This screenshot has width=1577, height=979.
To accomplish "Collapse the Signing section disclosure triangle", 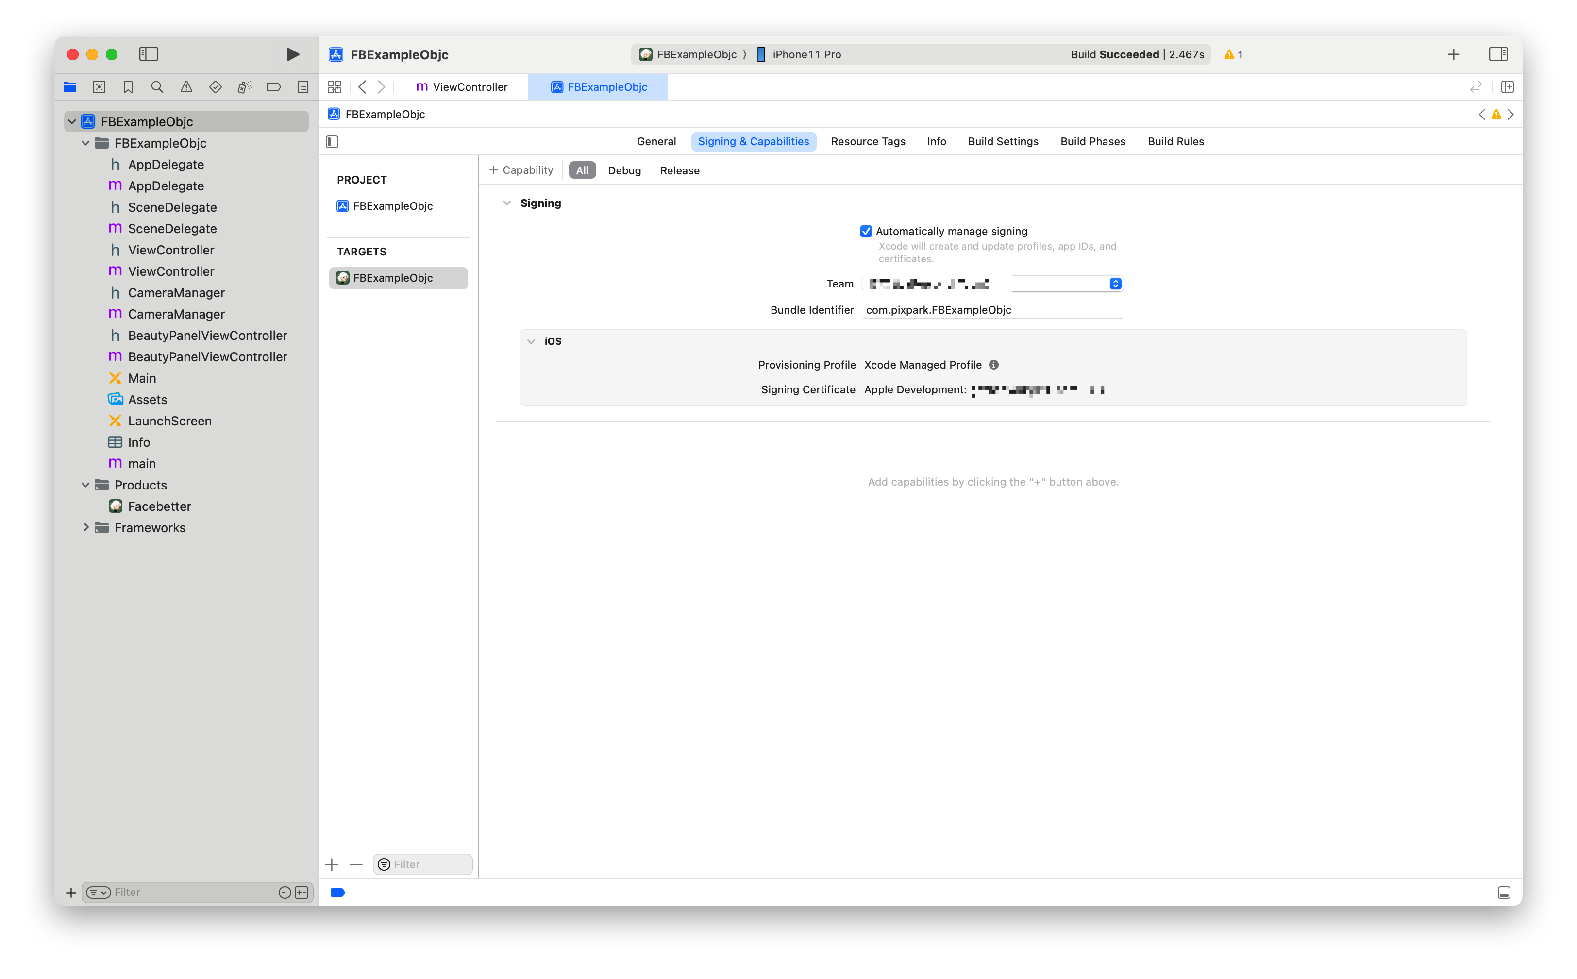I will [x=507, y=203].
